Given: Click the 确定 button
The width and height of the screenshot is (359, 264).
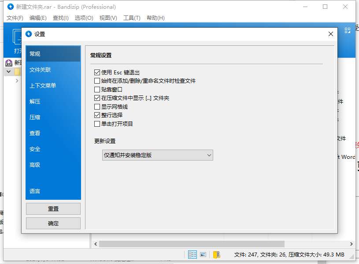Looking at the screenshot, I should [53, 224].
